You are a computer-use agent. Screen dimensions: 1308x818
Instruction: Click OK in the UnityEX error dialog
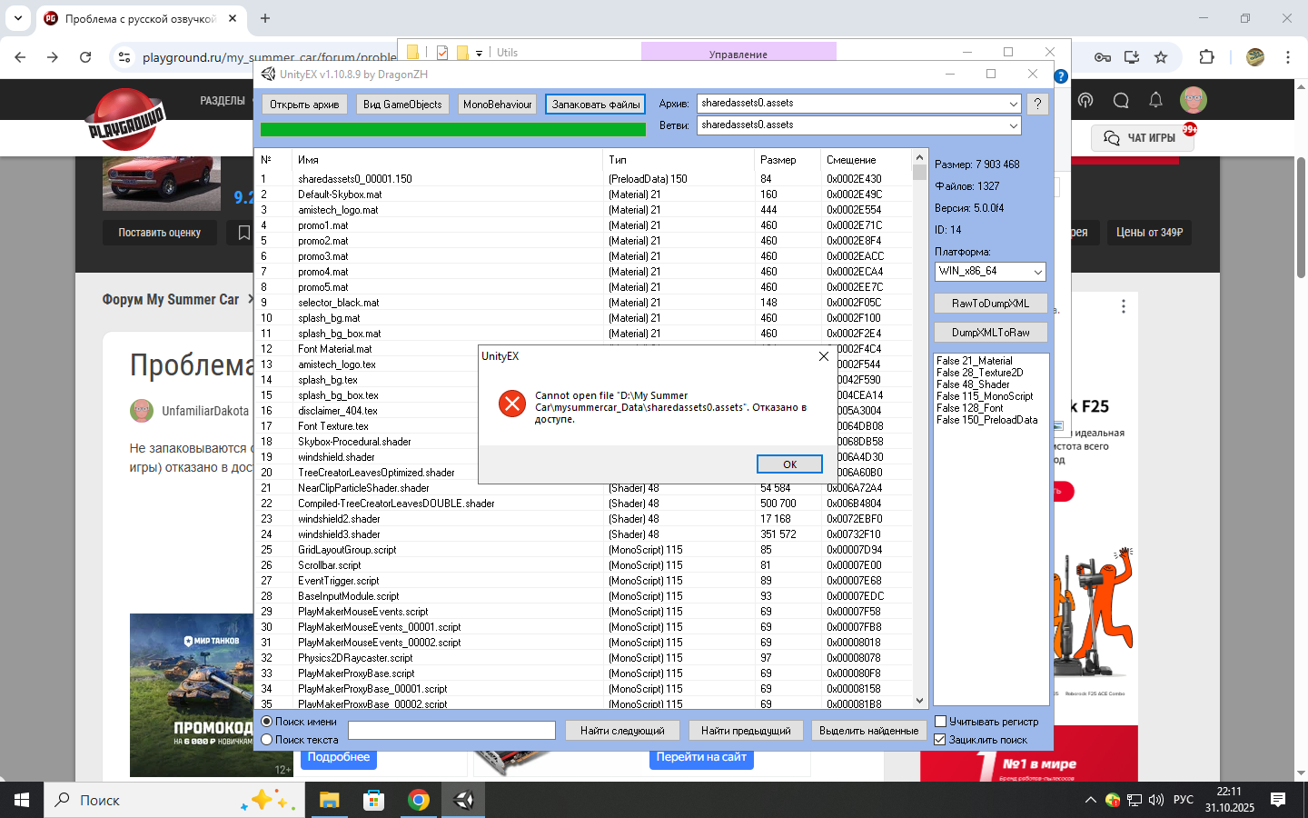[x=789, y=464]
